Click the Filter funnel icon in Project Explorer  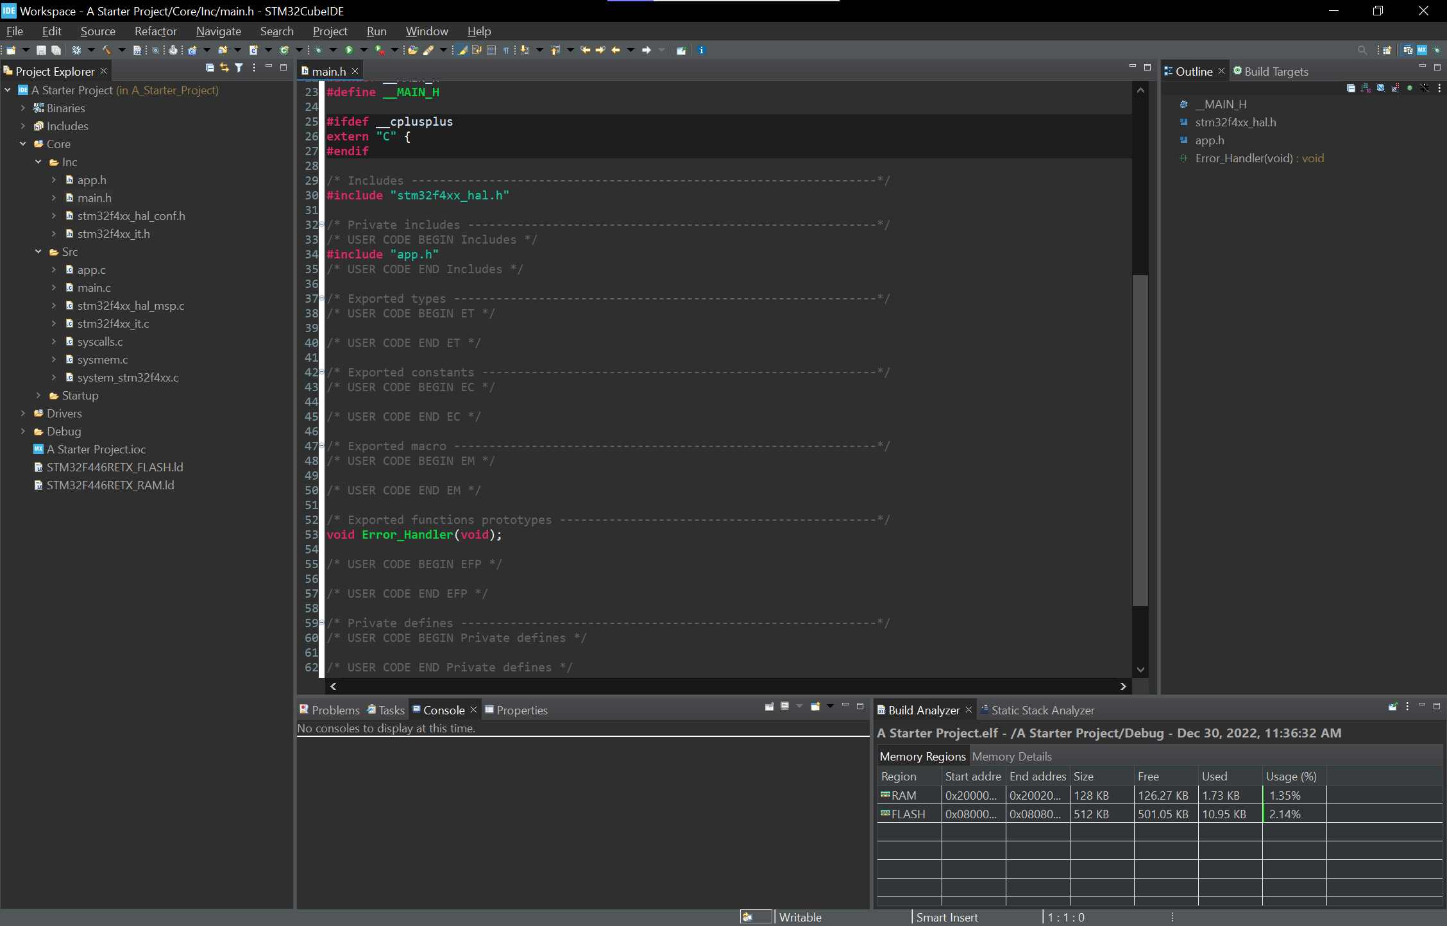click(239, 67)
